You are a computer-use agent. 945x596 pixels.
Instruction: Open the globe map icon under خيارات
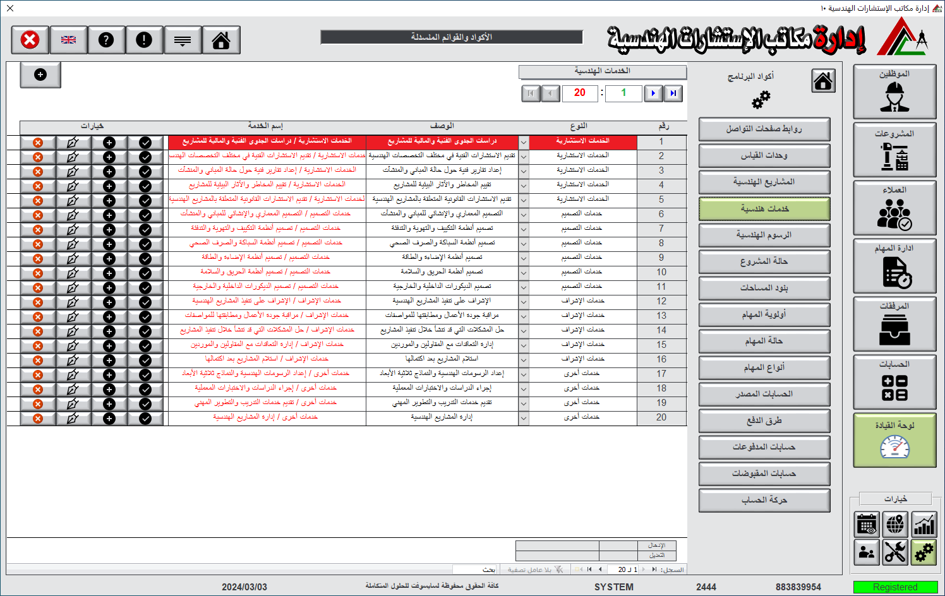(895, 524)
